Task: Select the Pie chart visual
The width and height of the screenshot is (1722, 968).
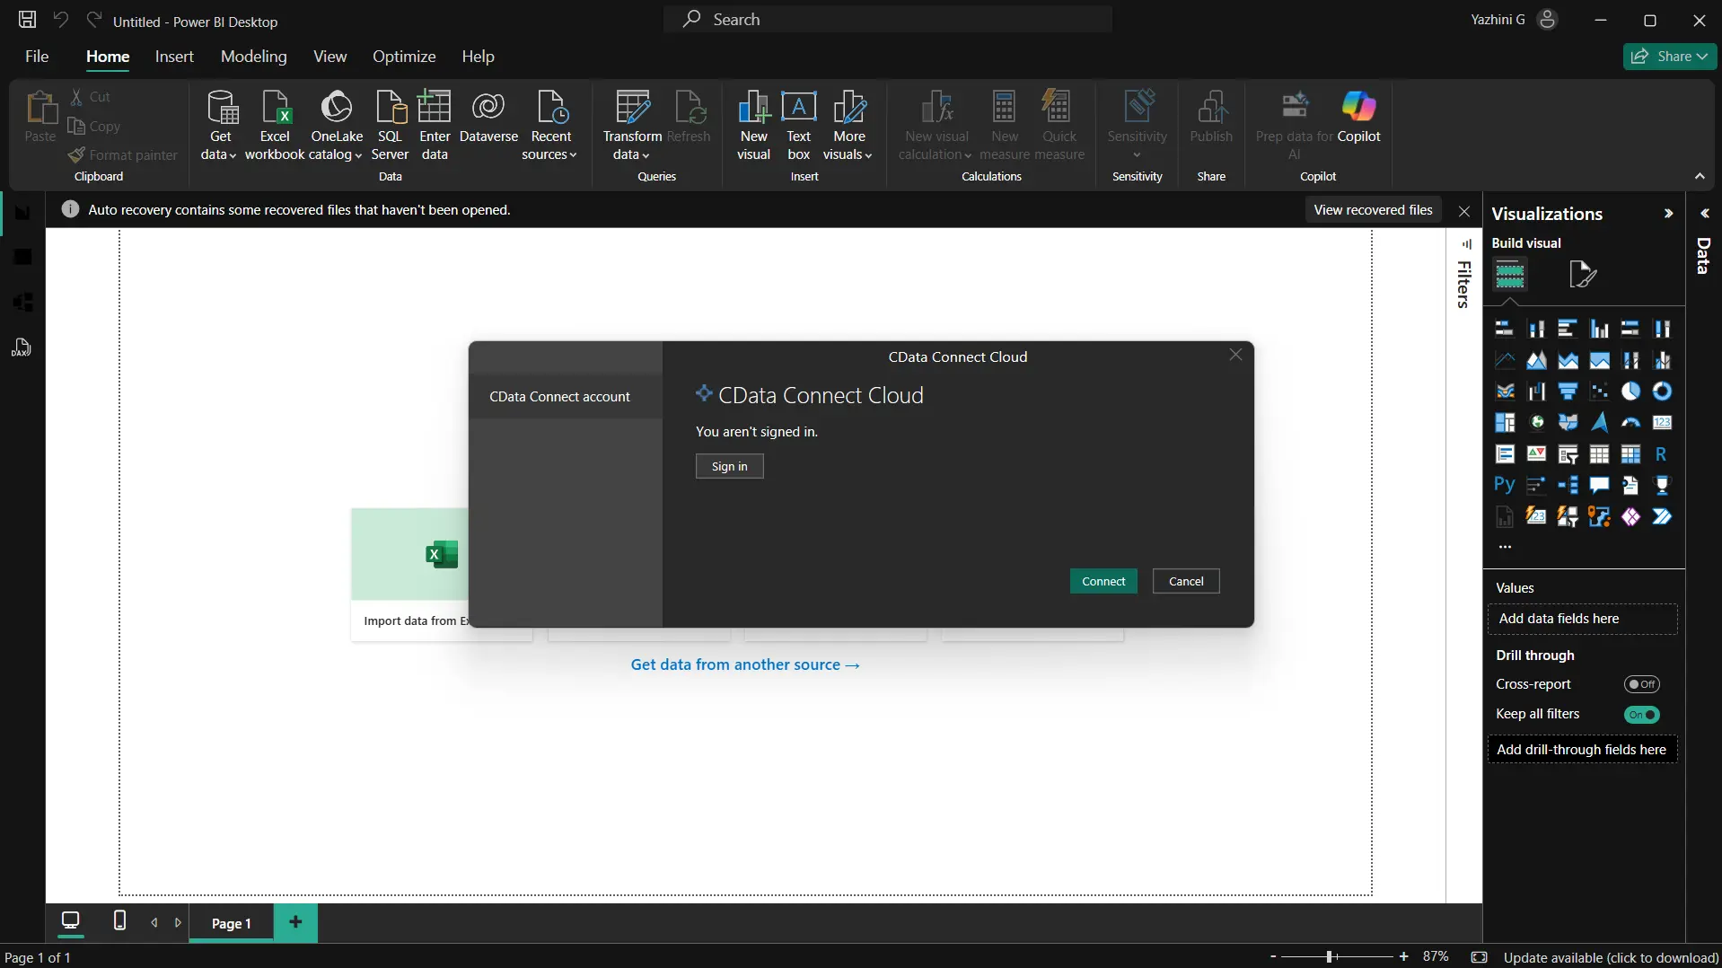Action: [x=1630, y=391]
